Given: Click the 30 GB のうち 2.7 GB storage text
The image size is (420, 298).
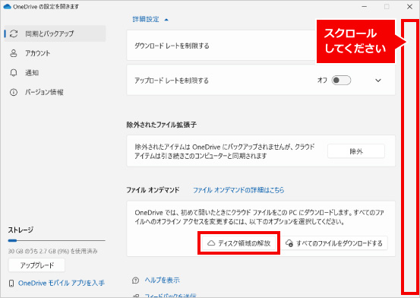Looking at the screenshot, I should point(52,251).
